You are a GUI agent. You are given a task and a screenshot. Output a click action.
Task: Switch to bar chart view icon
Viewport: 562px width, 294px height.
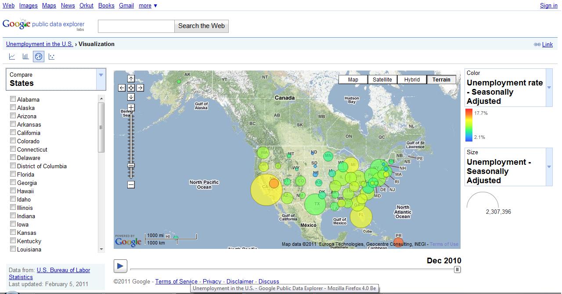click(25, 57)
